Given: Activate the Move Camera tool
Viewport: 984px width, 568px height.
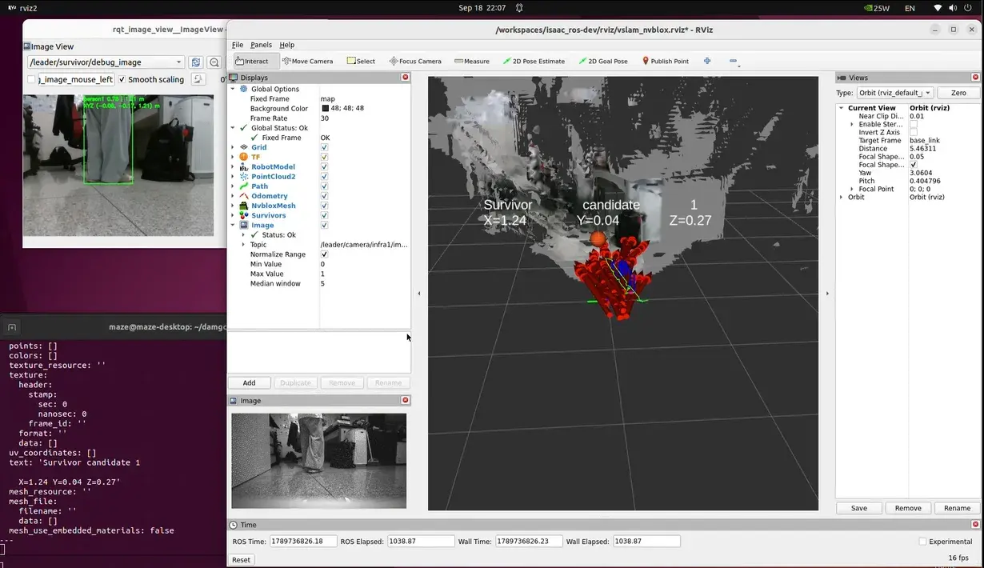Looking at the screenshot, I should tap(308, 61).
